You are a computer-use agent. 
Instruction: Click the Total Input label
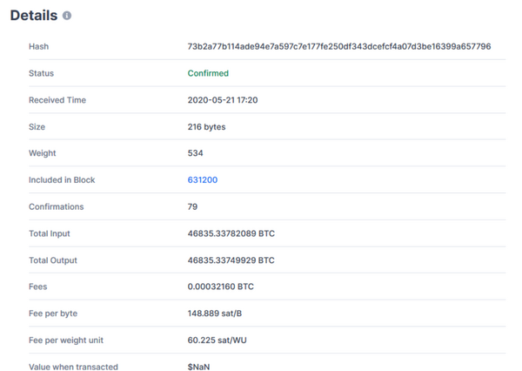pos(50,233)
